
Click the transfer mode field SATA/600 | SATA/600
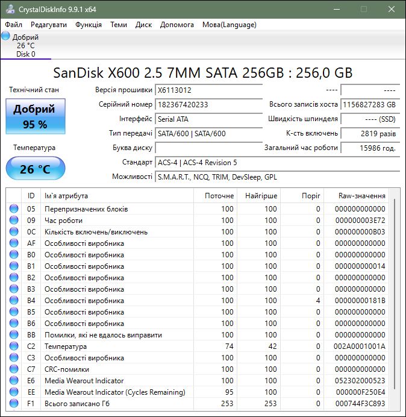pos(208,133)
